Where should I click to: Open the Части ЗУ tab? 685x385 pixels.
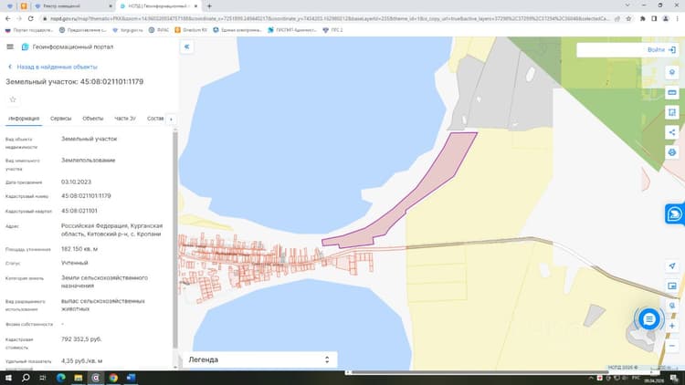[x=125, y=119]
